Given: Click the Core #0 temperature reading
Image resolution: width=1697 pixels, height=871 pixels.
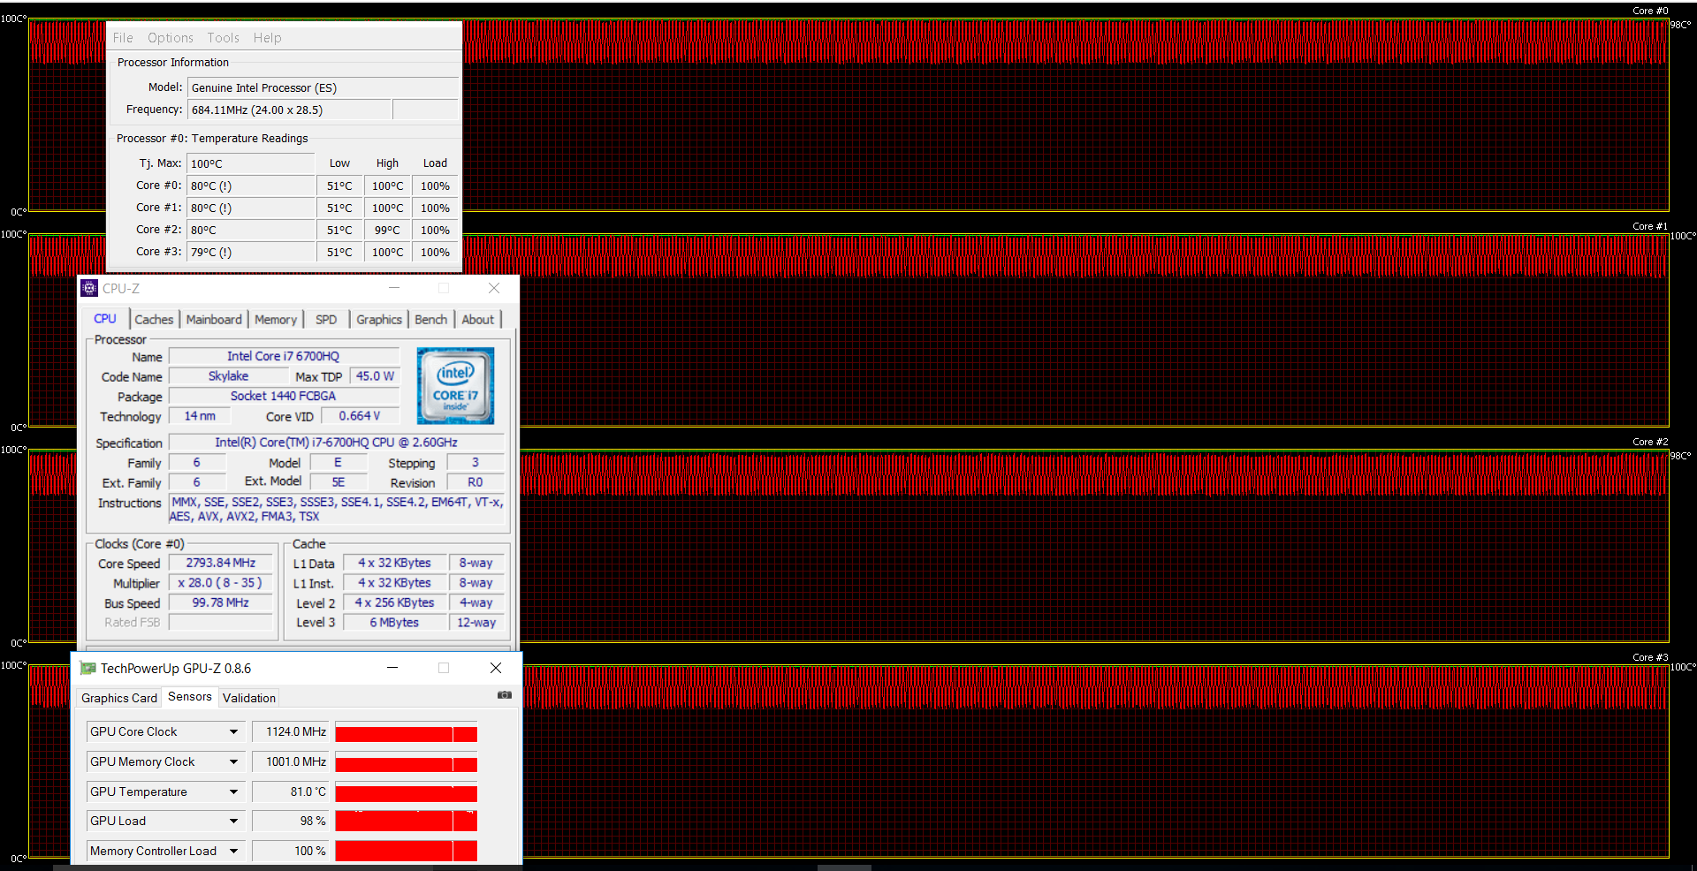Looking at the screenshot, I should (251, 186).
